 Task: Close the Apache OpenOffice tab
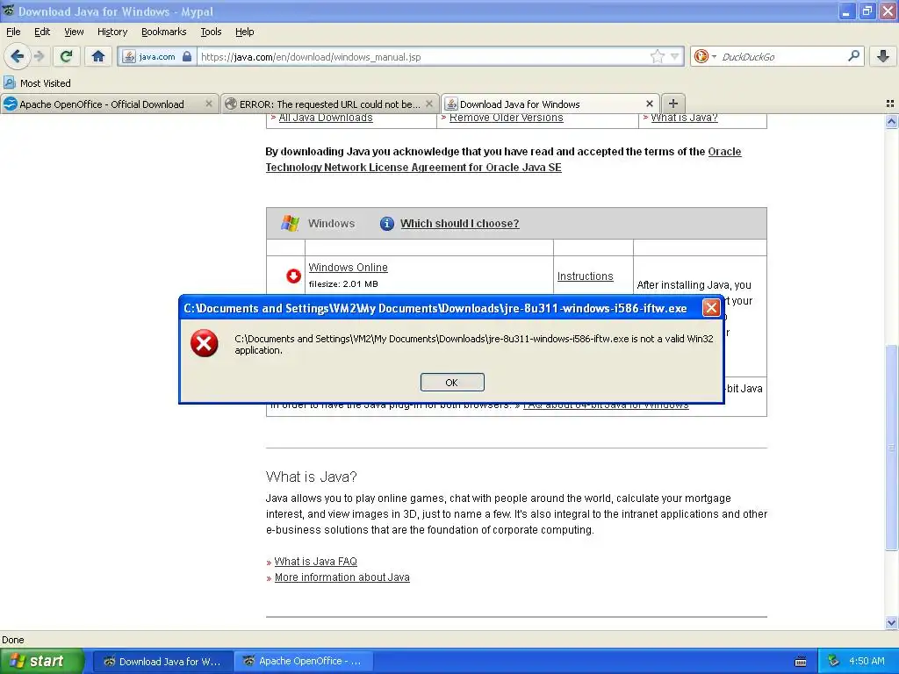click(209, 104)
